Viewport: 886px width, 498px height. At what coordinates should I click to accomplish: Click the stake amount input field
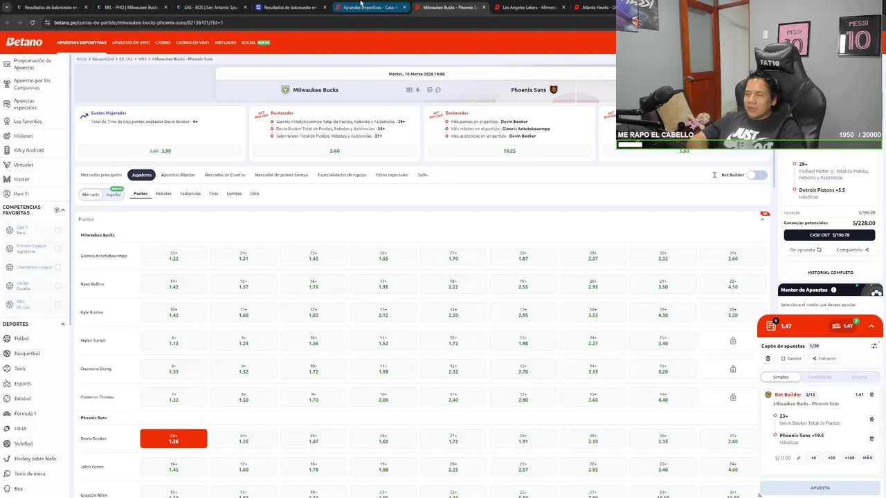[x=788, y=458]
